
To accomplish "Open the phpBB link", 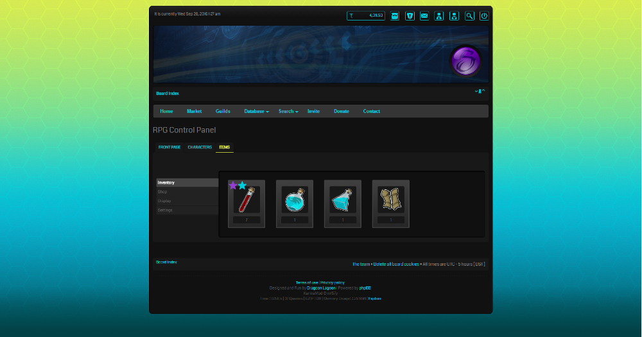I will pos(365,288).
